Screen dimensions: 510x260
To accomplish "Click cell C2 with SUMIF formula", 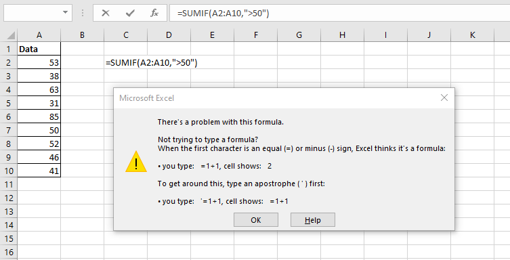I will pos(125,62).
